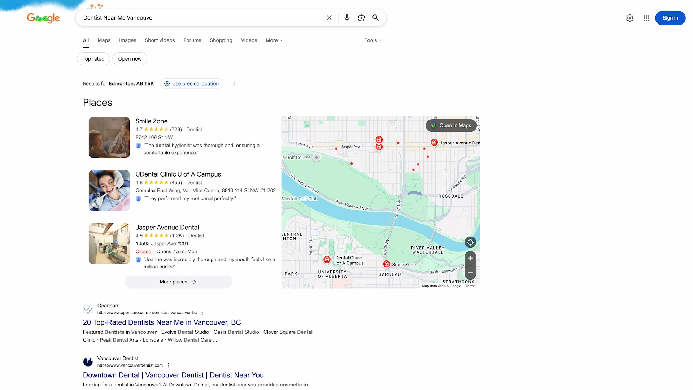Click the Opencare site favicon
693x390 pixels.
point(88,309)
